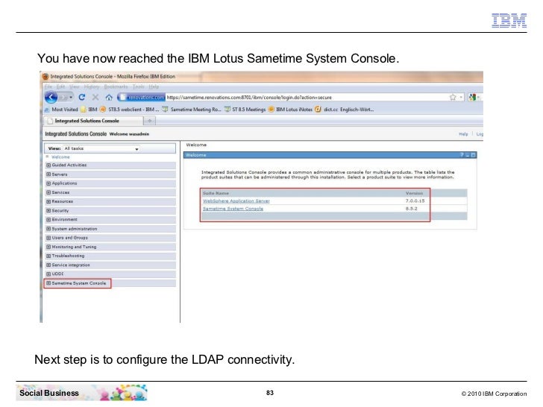Expand the Security node
The height and width of the screenshot is (407, 543).
(x=48, y=210)
